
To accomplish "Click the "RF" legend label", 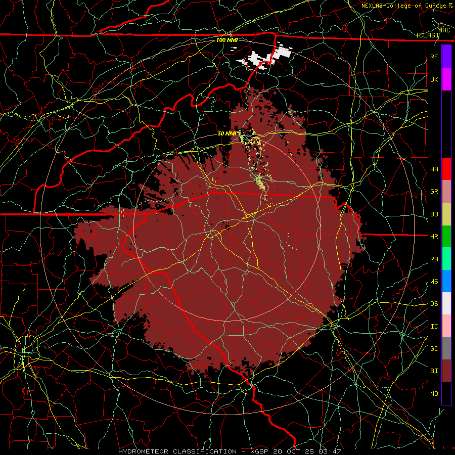I will pyautogui.click(x=434, y=57).
